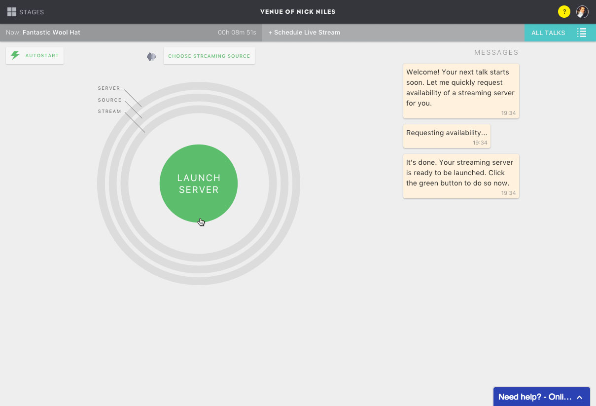Toggle the Autostart button
Viewport: 596px width, 406px height.
35,56
